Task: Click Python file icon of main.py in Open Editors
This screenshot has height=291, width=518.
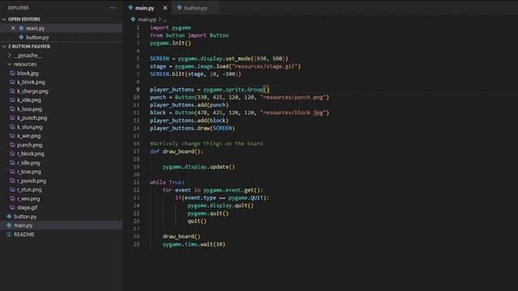Action: 22,28
